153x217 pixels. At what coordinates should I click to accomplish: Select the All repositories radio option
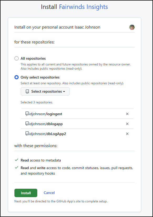[17, 58]
